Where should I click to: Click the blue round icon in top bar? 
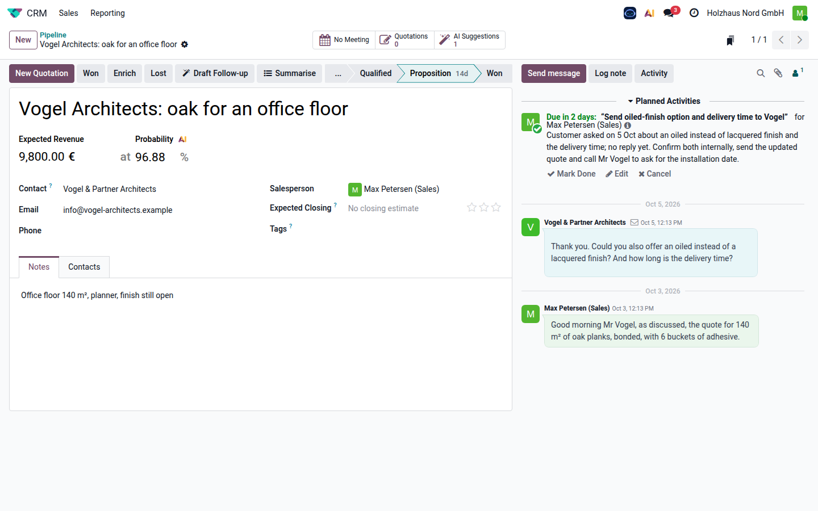click(x=630, y=13)
